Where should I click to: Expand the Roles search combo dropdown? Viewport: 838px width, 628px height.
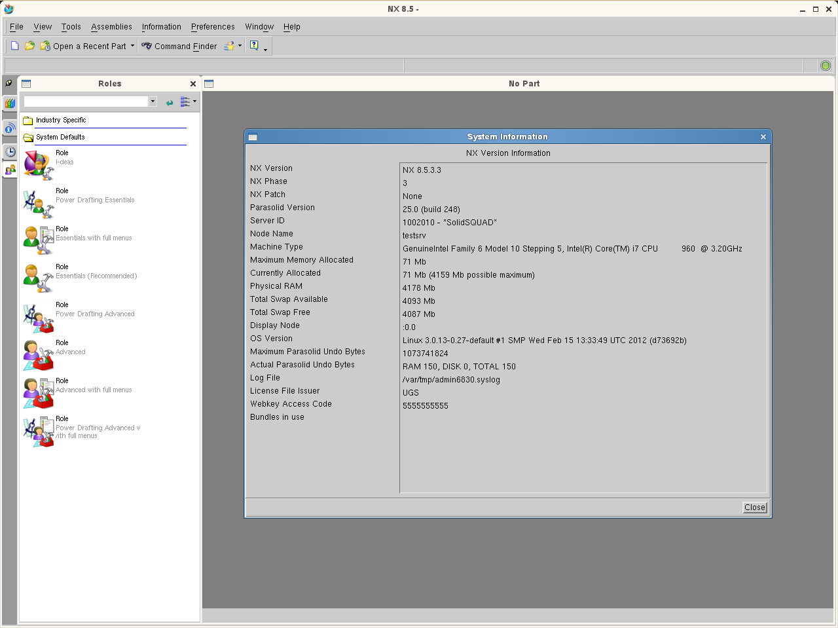pos(153,102)
